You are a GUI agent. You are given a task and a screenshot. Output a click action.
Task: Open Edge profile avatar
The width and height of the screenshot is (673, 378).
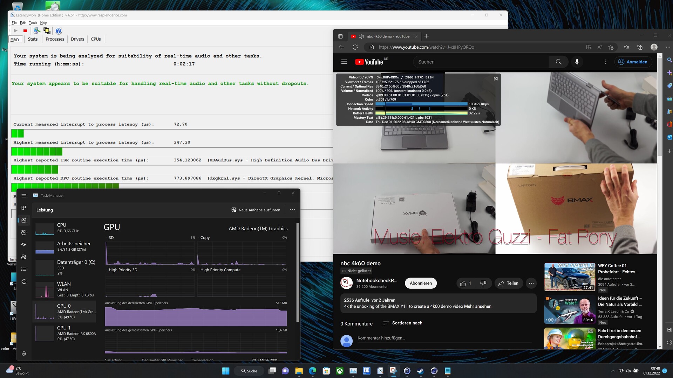[x=654, y=47]
